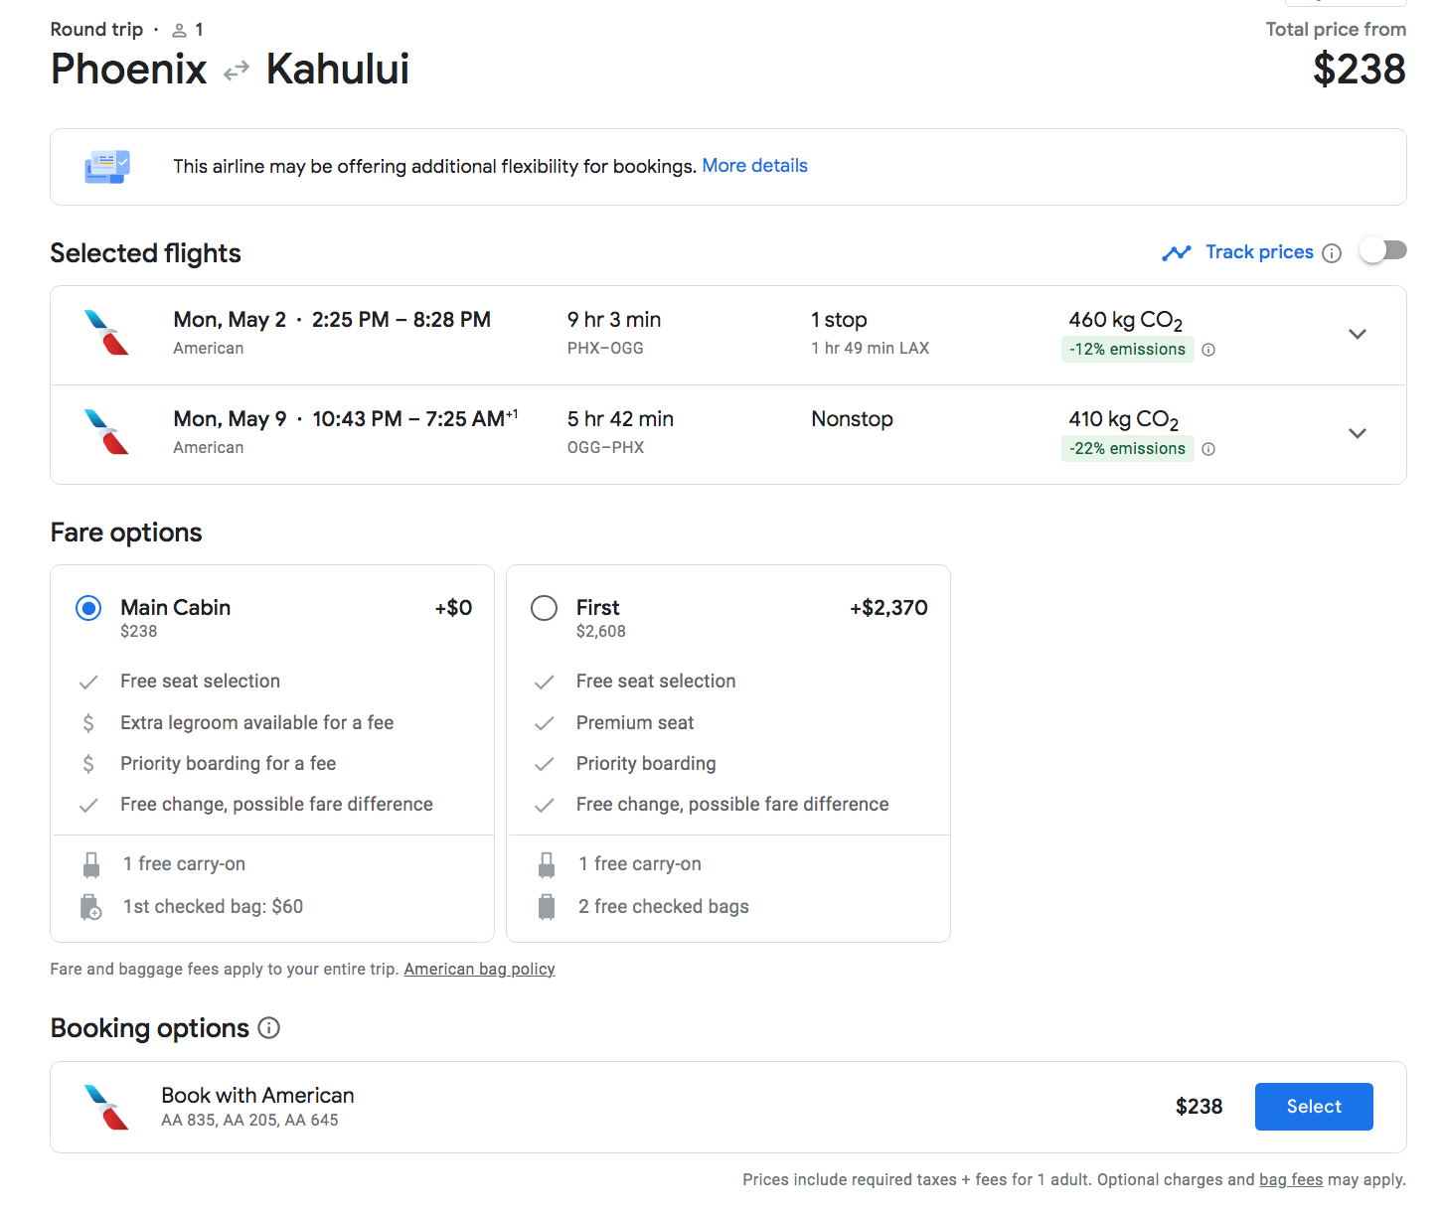This screenshot has width=1443, height=1214.
Task: Click the American logo in Booking options
Action: click(x=106, y=1106)
